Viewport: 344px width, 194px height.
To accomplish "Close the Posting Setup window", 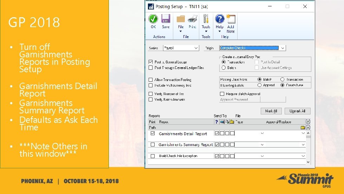I will point(305,7).
